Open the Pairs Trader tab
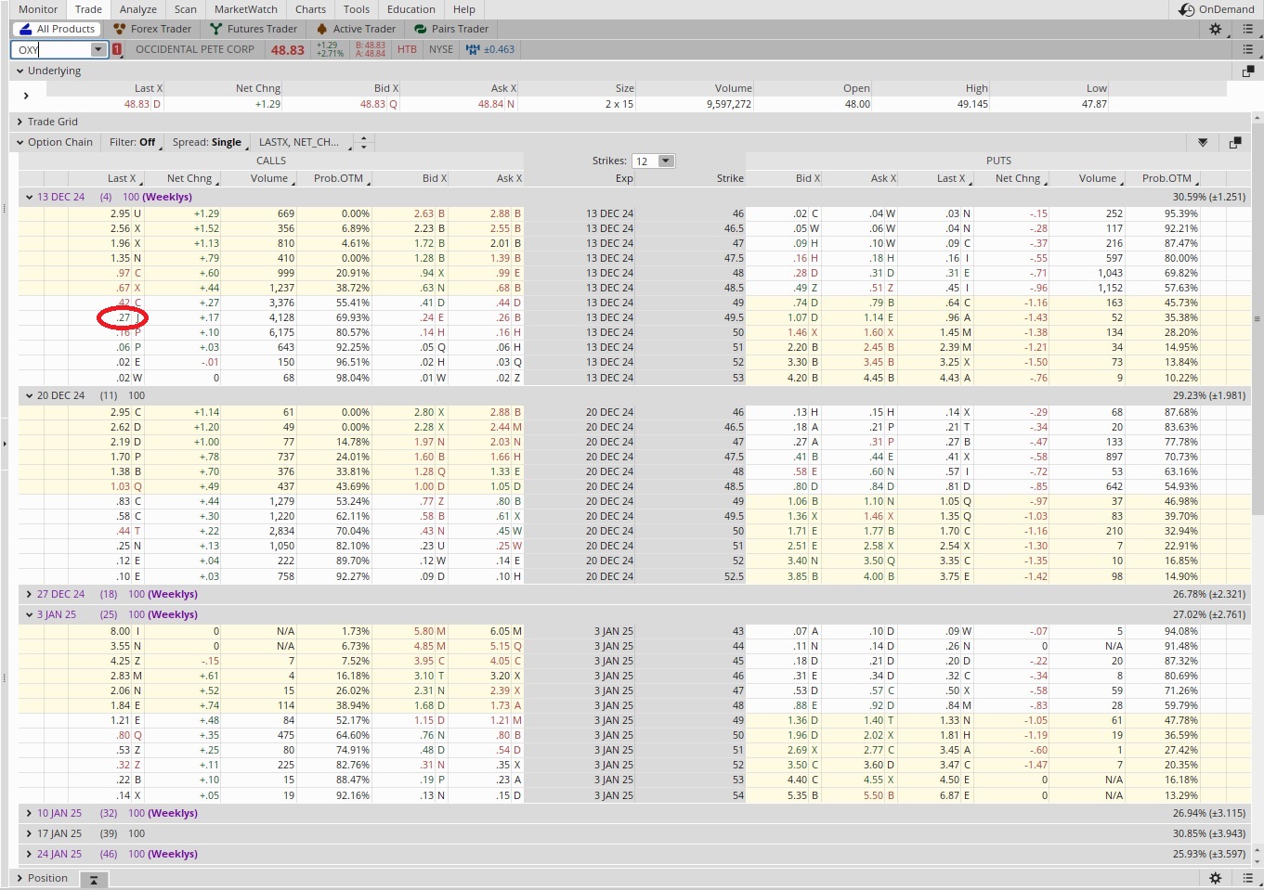This screenshot has height=890, width=1264. [x=452, y=29]
